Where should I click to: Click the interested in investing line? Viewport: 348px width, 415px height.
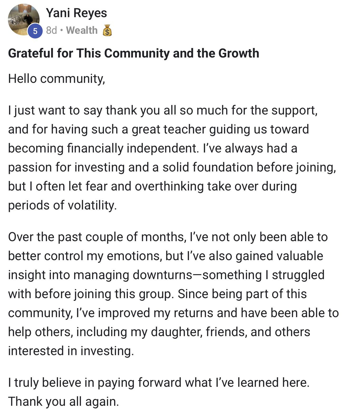tap(71, 351)
